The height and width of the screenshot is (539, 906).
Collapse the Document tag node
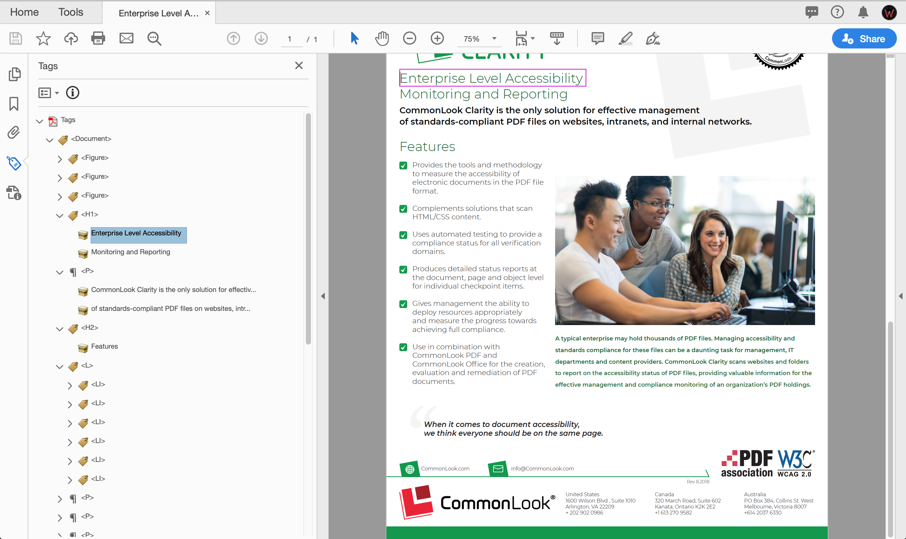pyautogui.click(x=49, y=140)
